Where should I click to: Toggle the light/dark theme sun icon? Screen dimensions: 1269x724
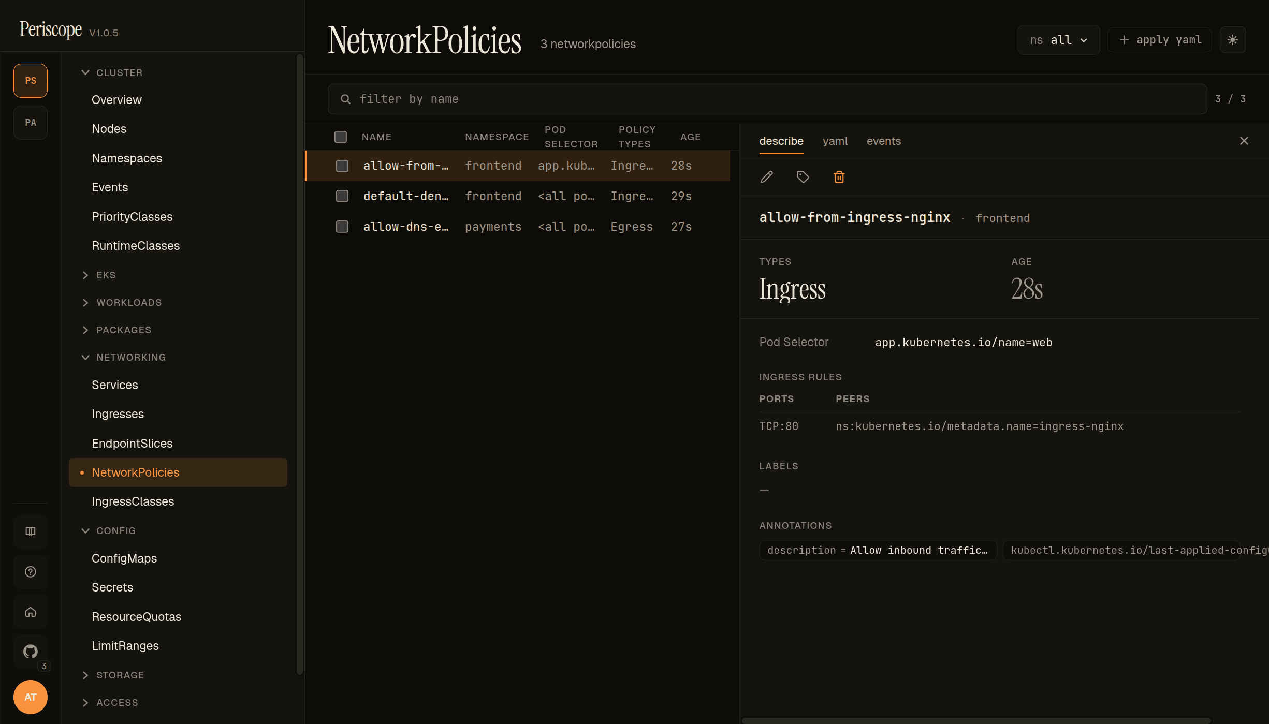(x=1233, y=40)
